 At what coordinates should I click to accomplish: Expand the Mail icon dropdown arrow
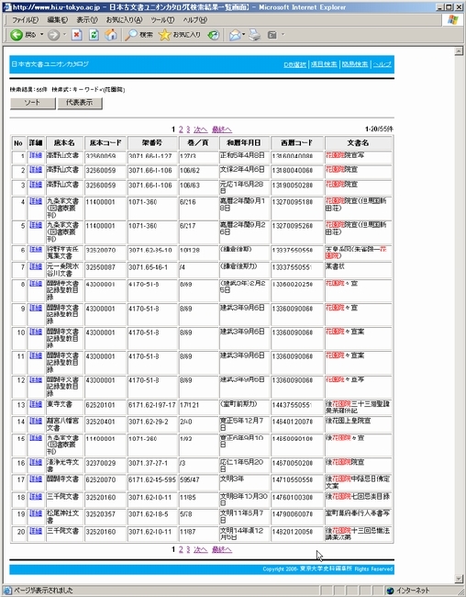tap(243, 35)
